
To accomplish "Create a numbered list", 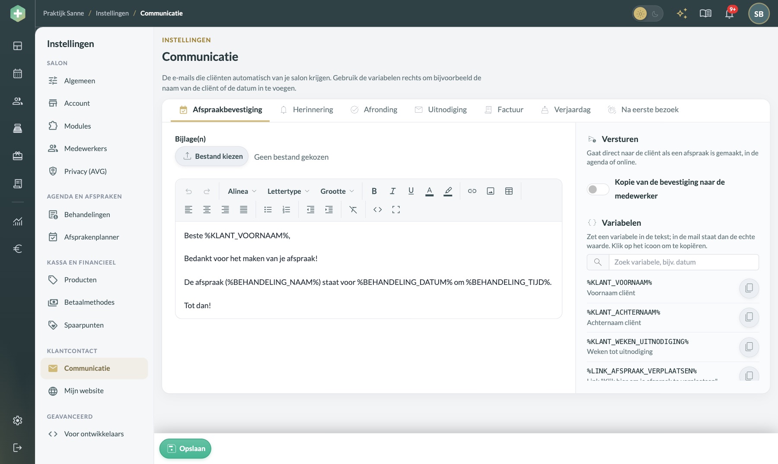I will click(x=286, y=210).
